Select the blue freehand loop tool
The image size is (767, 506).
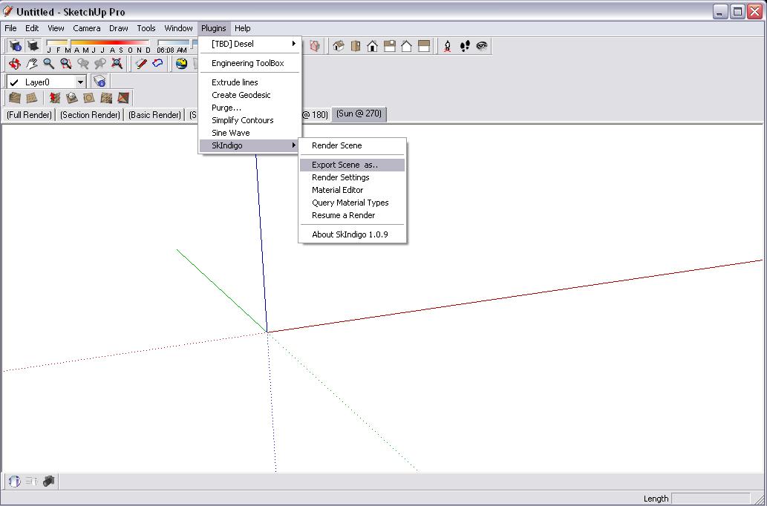[157, 63]
